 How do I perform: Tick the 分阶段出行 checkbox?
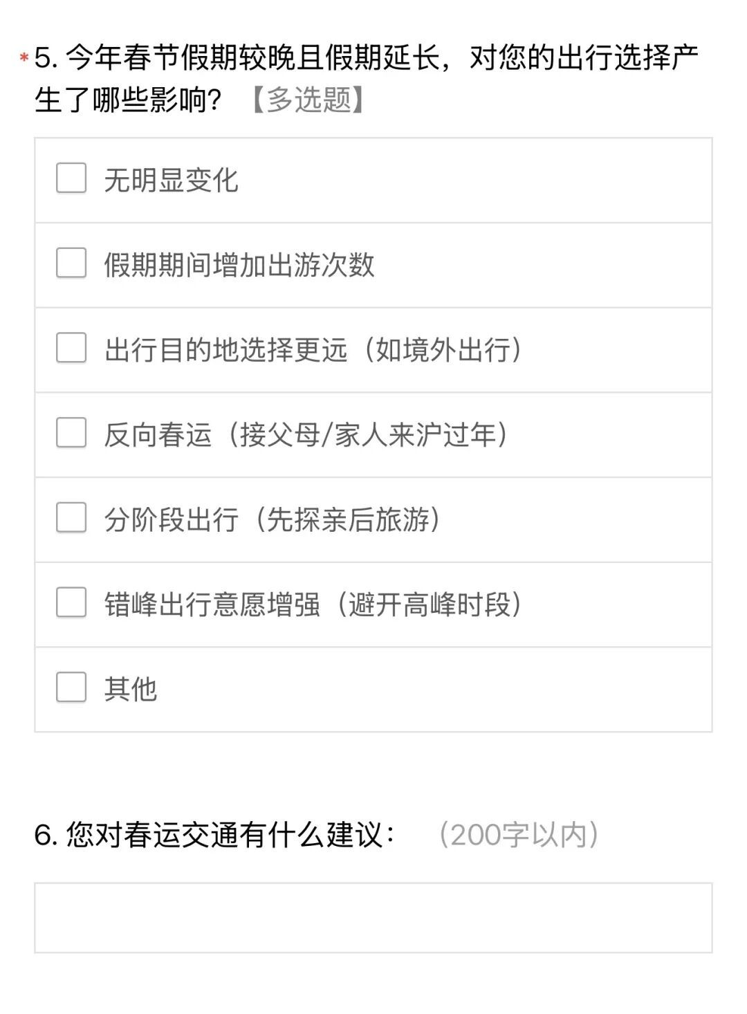tap(71, 518)
